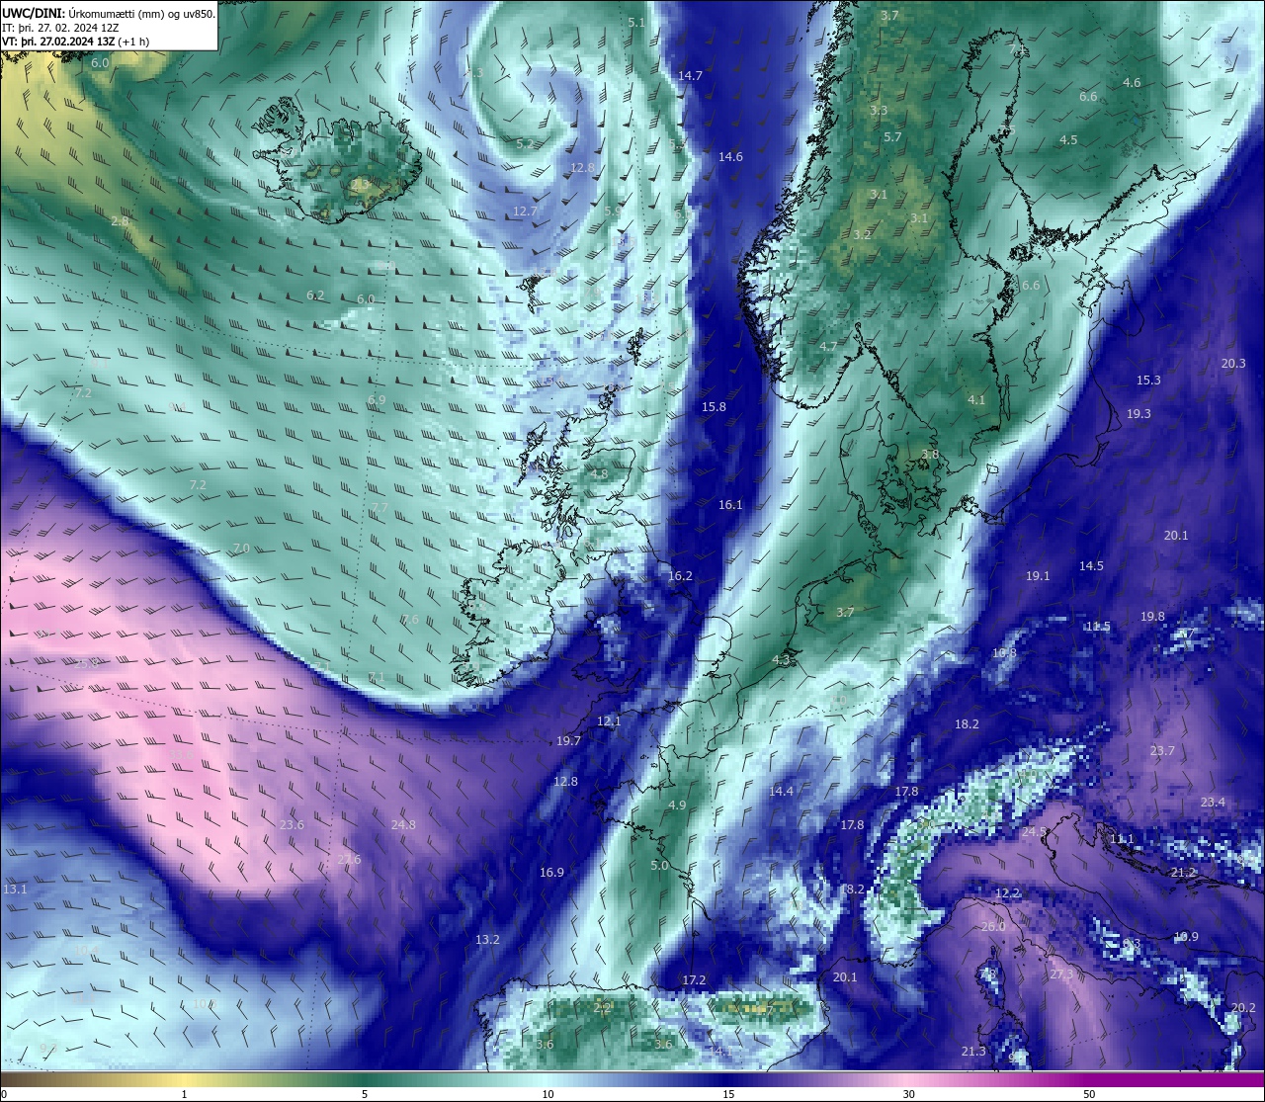Click the 13.1 value on the map
The height and width of the screenshot is (1102, 1265).
15,890
